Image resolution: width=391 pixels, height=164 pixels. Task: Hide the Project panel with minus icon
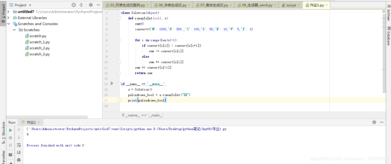click(x=98, y=5)
